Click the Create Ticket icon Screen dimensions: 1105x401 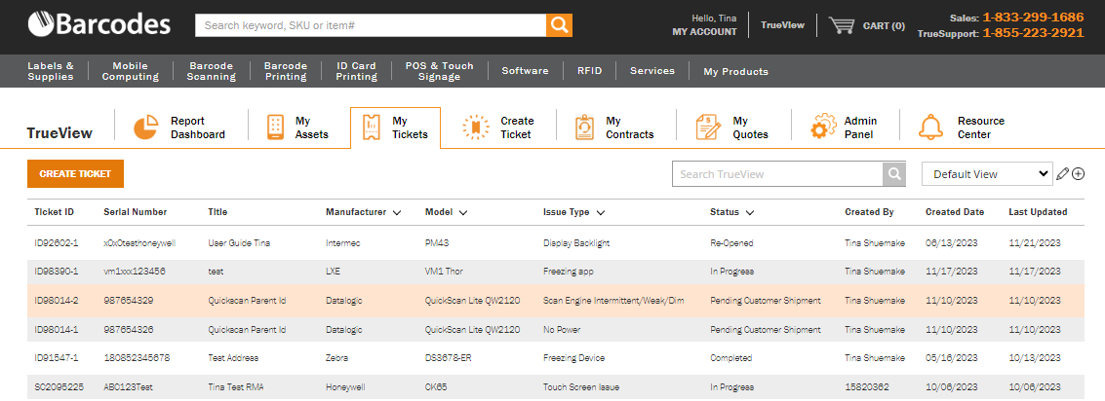coord(476,128)
